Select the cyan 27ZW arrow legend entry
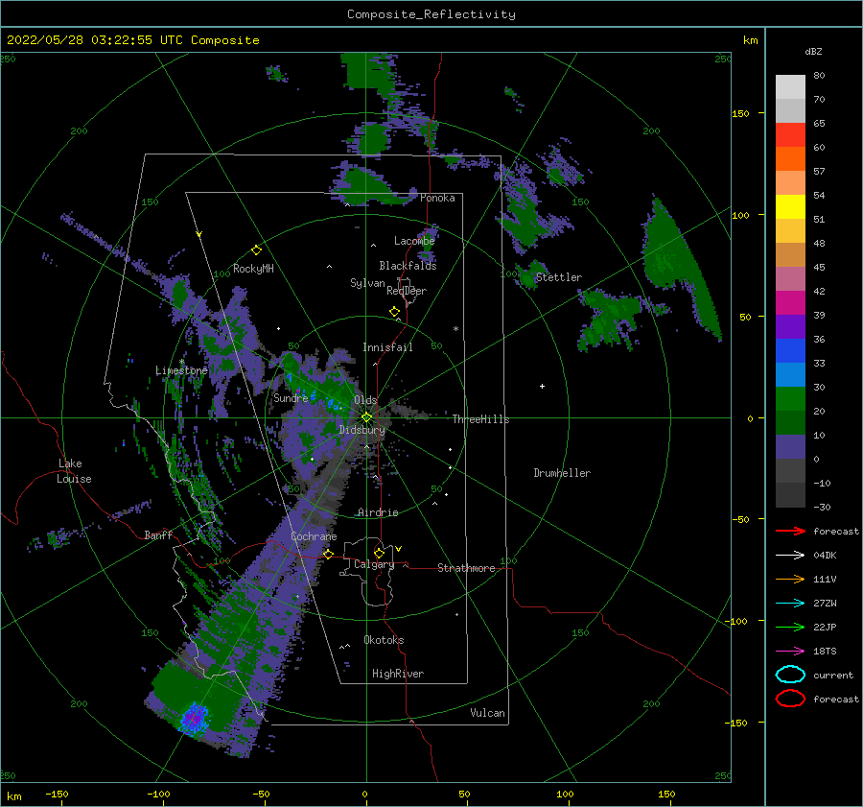 [790, 604]
